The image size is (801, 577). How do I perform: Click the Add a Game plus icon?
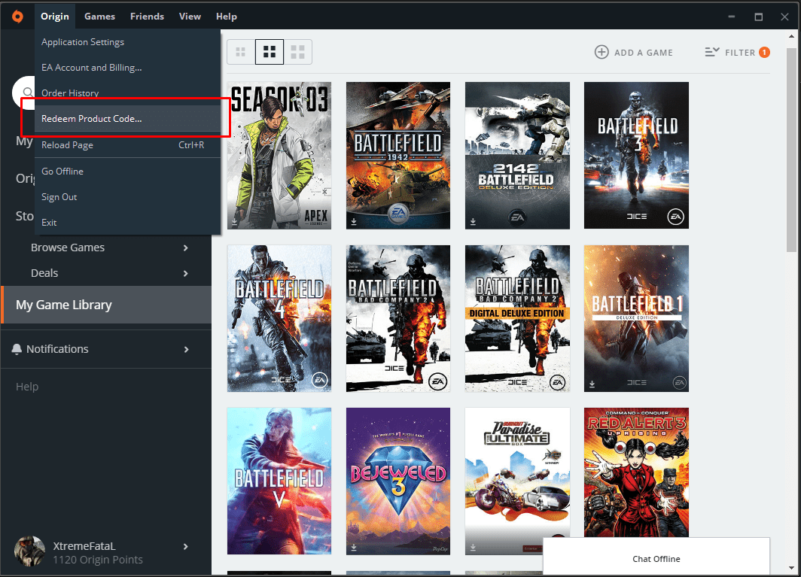[602, 52]
